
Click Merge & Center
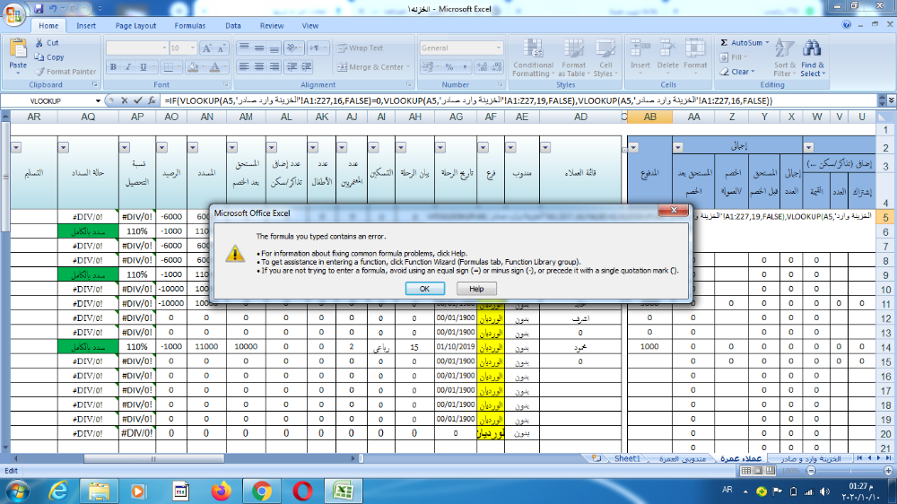click(x=373, y=67)
